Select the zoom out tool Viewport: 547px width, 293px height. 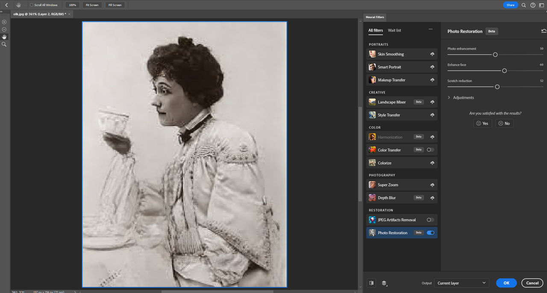(x=4, y=29)
